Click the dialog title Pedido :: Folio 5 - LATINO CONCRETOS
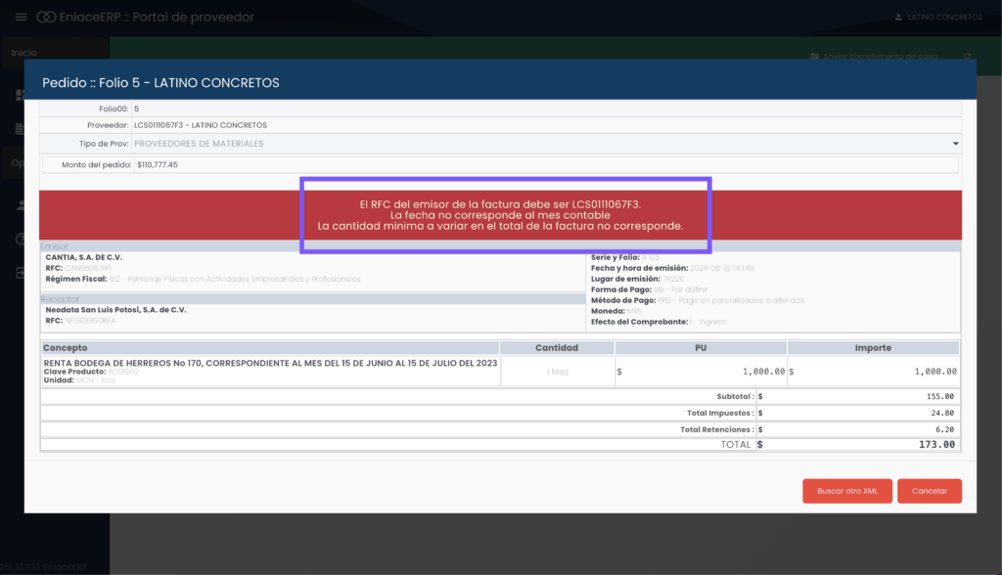The width and height of the screenshot is (1002, 575). click(x=160, y=83)
